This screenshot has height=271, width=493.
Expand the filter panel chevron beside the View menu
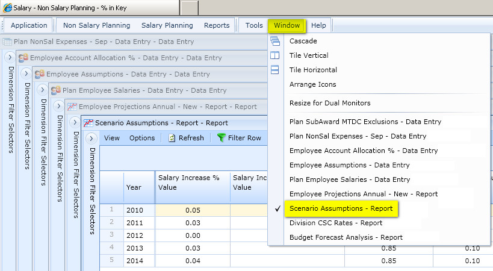click(91, 139)
